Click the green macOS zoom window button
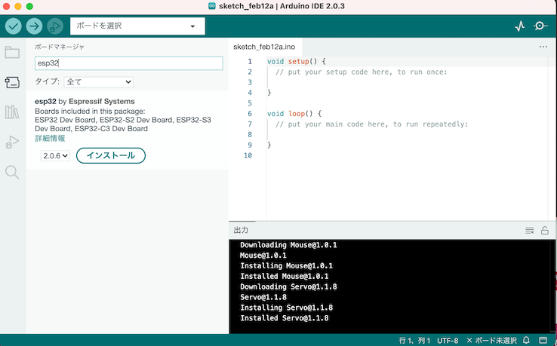 pos(30,6)
